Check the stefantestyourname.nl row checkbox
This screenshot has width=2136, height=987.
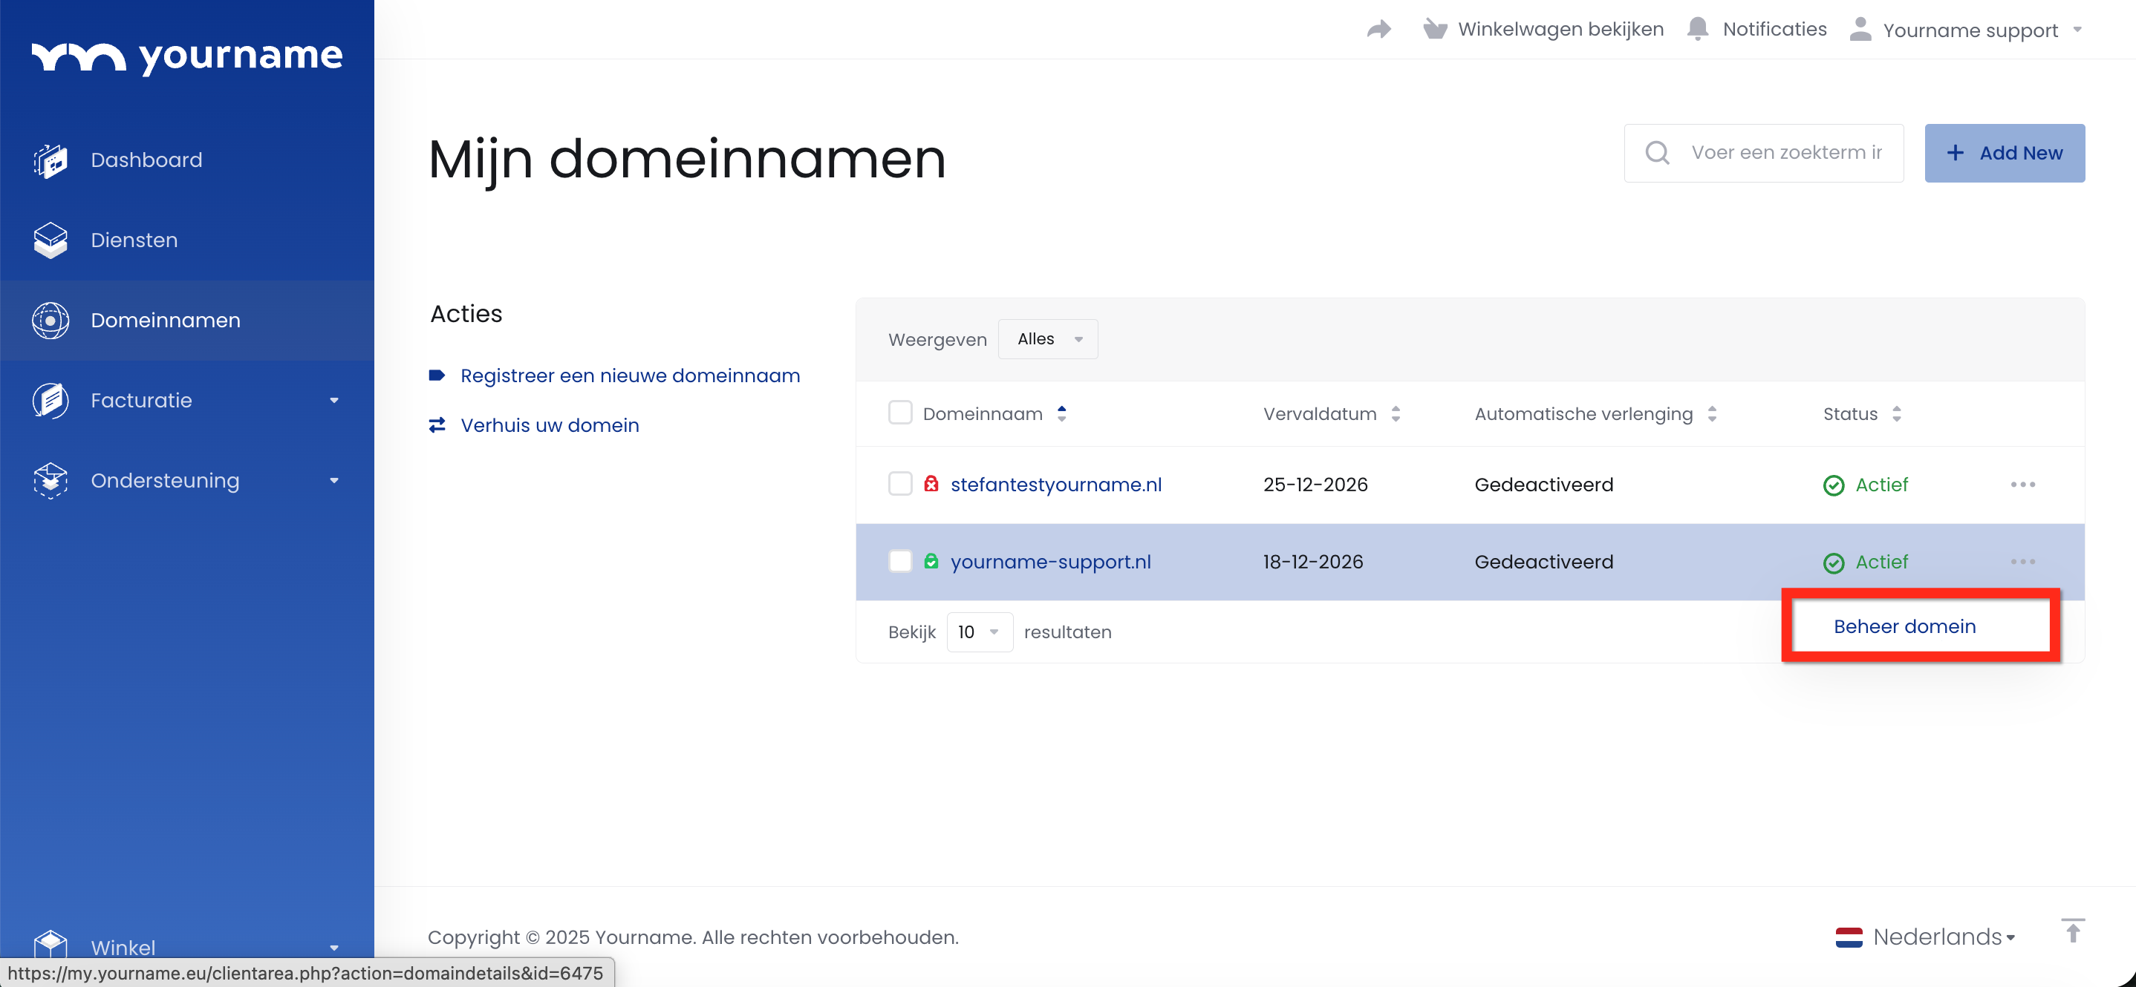coord(899,484)
